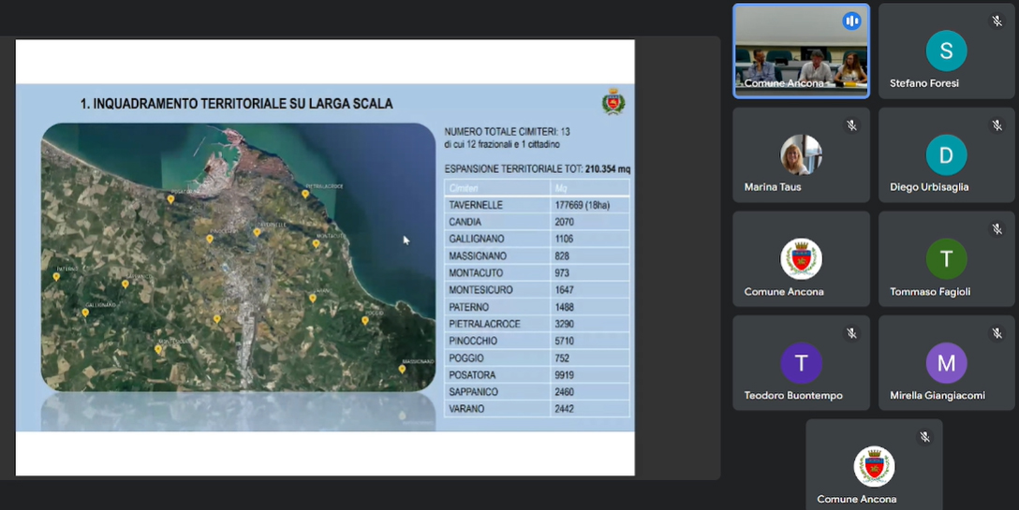Click the satellite map of Ancona

tap(238, 256)
